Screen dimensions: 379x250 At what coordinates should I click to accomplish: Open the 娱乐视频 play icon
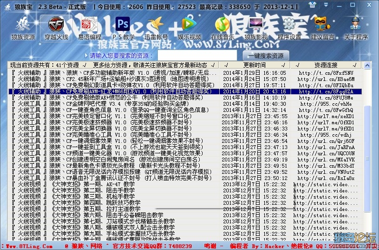pyautogui.click(x=189, y=28)
